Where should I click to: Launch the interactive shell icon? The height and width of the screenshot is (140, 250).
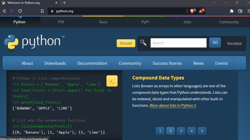(x=112, y=81)
